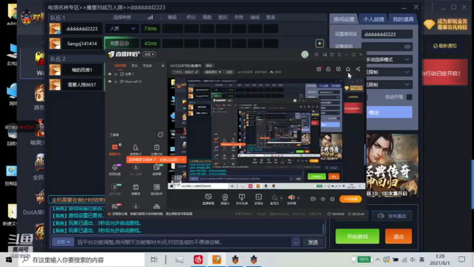The height and width of the screenshot is (267, 474).
Task: Open the 全部 chat channel dropdown
Action: (63, 242)
